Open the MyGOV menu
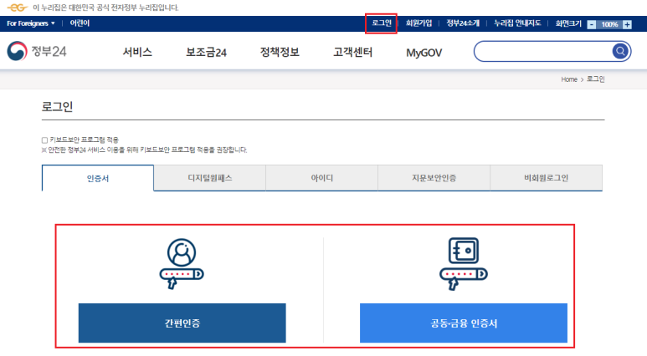 [424, 53]
